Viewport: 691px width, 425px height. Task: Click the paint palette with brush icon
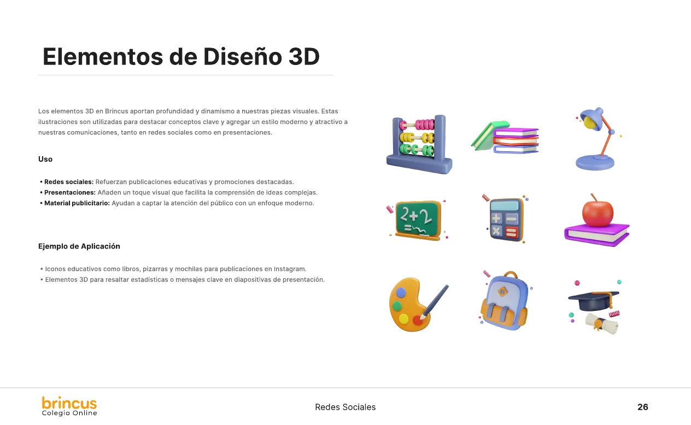pyautogui.click(x=419, y=304)
